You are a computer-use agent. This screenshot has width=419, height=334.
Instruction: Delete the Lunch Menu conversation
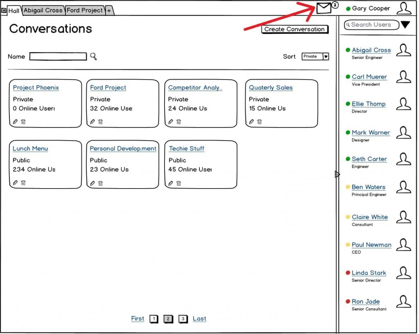click(23, 183)
